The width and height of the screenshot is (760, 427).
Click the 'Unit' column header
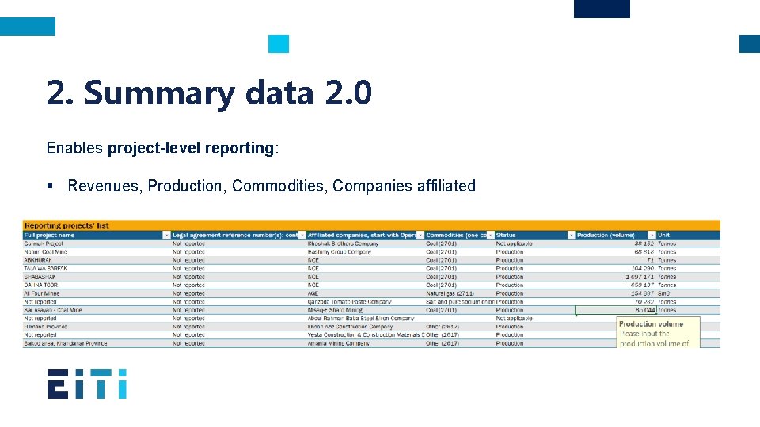(x=688, y=236)
